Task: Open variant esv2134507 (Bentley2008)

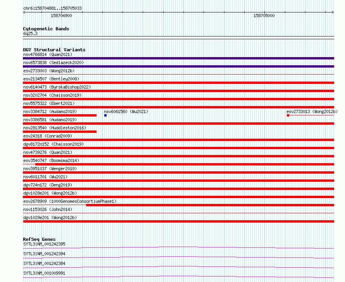Action: [x=51, y=79]
